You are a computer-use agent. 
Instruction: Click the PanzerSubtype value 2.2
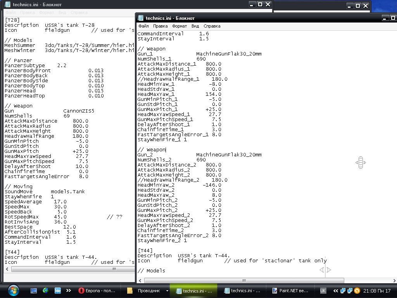point(62,66)
